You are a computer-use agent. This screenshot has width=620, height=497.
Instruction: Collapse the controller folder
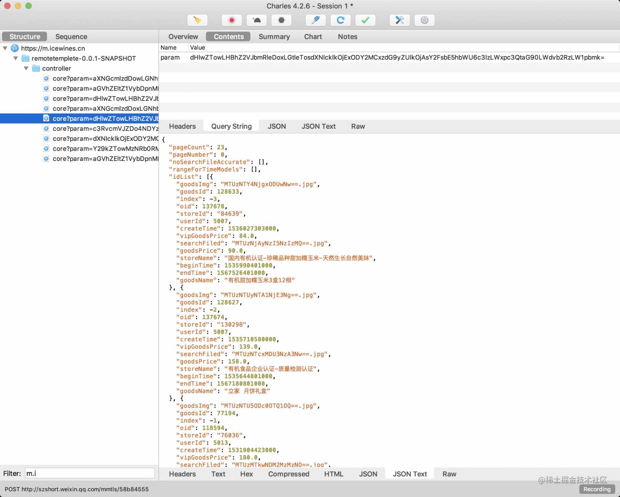point(26,68)
